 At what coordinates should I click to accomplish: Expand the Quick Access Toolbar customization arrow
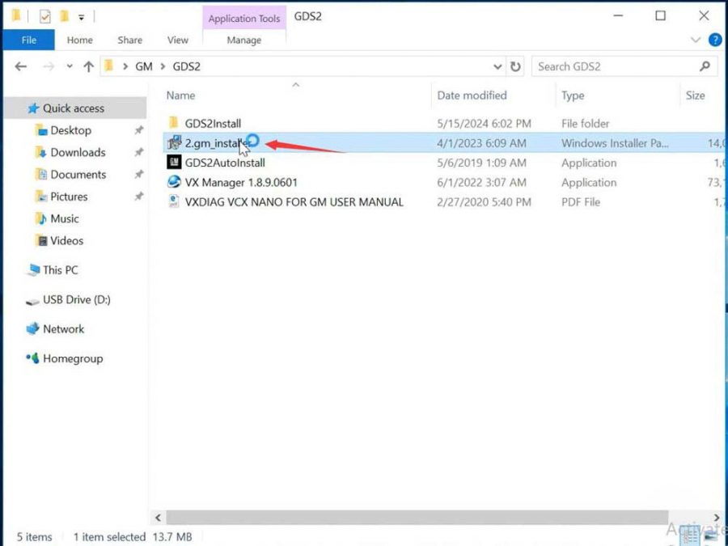81,15
